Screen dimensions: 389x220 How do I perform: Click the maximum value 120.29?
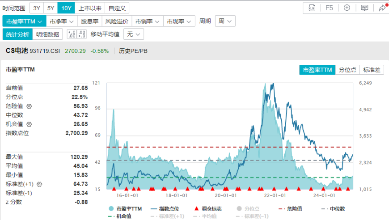click(79, 157)
